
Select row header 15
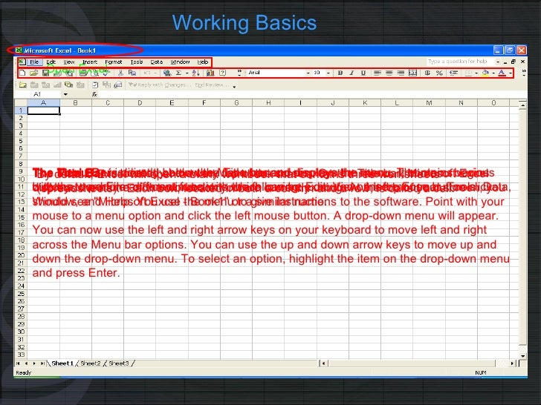click(x=21, y=217)
